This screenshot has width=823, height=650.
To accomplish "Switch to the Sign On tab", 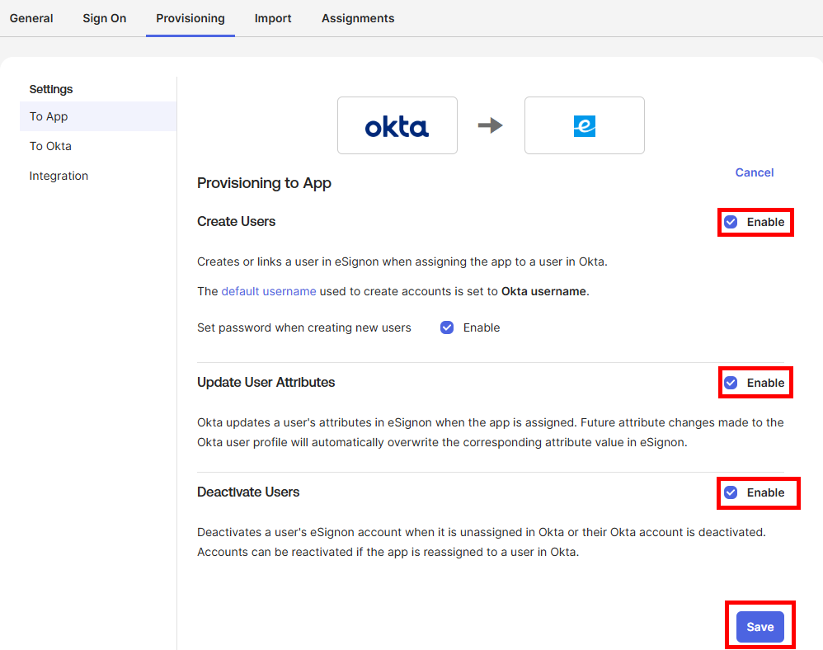I will pos(105,18).
